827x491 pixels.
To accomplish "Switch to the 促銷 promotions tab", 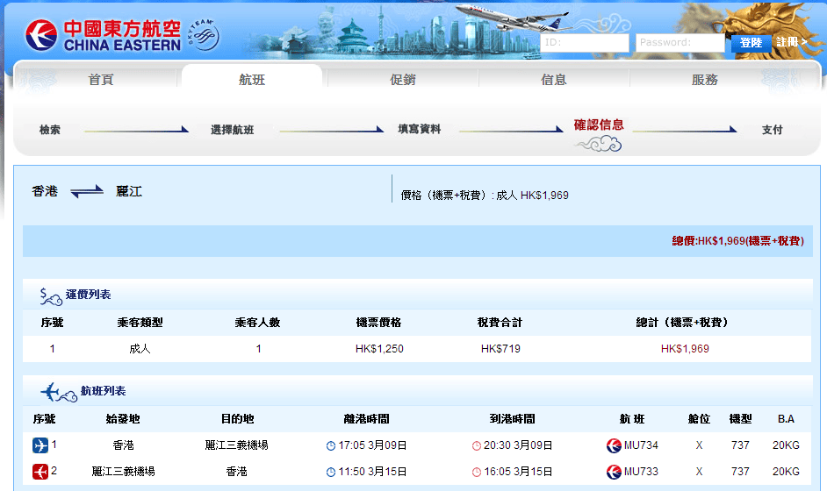I will click(402, 80).
